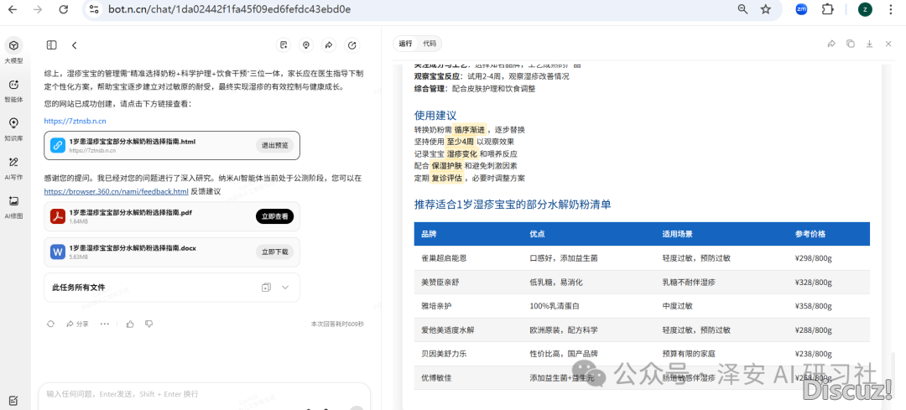Click 退出预览 button on html file card

coord(274,145)
